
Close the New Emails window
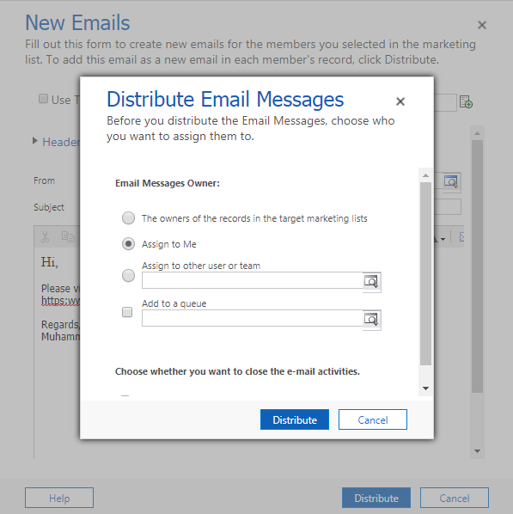tap(482, 25)
